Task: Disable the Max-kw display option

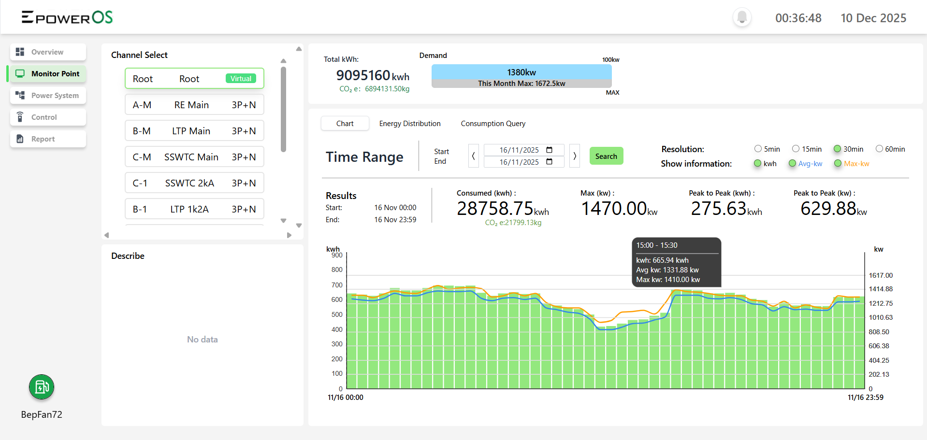Action: pos(839,163)
